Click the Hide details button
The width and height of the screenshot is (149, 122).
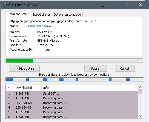[x=24, y=69]
